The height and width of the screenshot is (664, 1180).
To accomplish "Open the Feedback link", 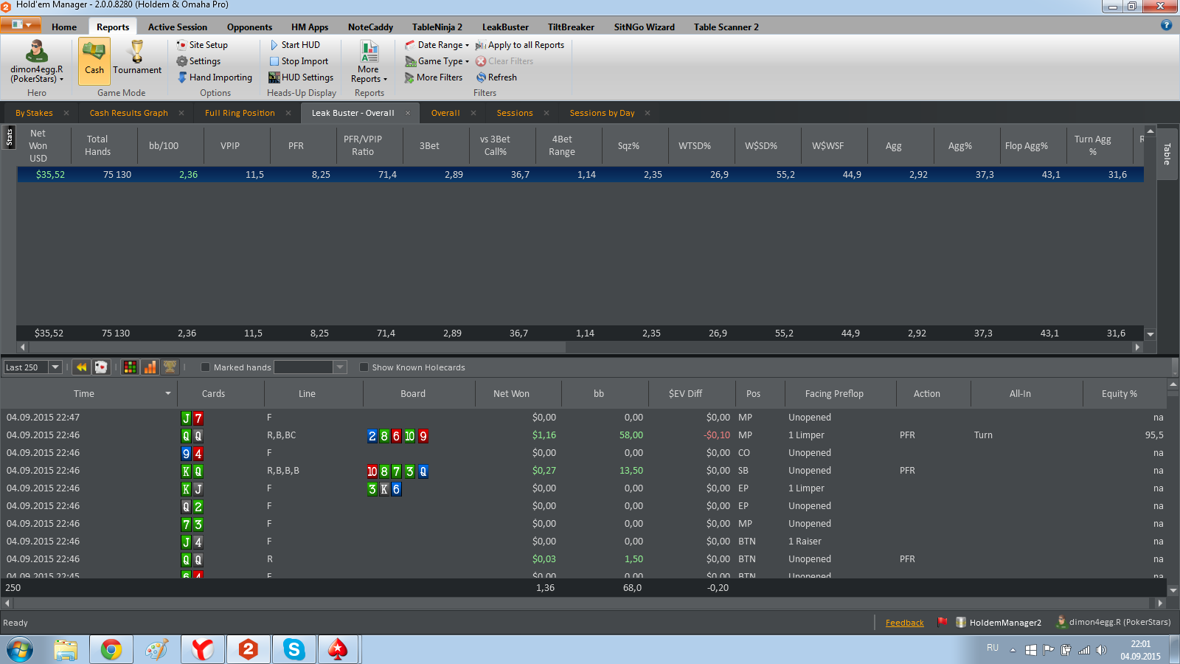I will pyautogui.click(x=904, y=623).
